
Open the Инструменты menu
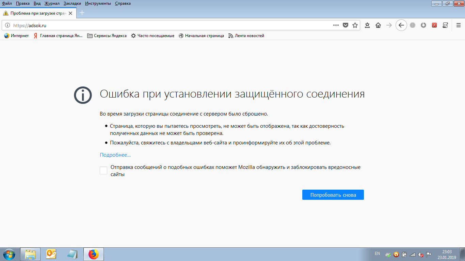pyautogui.click(x=98, y=3)
